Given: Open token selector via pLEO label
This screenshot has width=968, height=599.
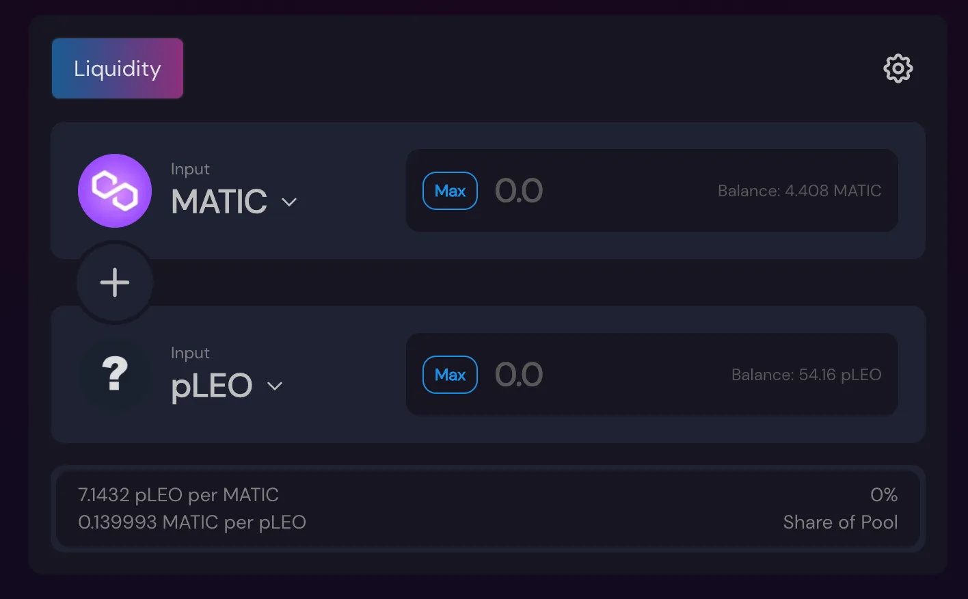Looking at the screenshot, I should (212, 386).
